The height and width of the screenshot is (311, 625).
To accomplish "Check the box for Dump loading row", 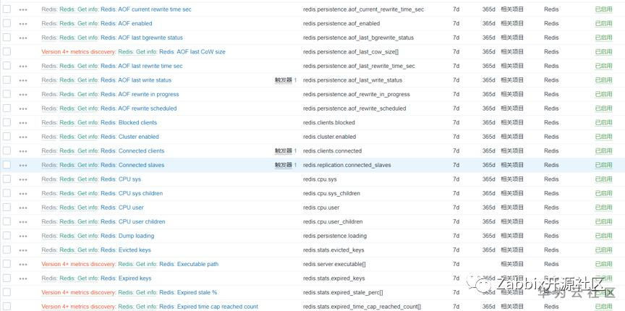I will click(7, 236).
